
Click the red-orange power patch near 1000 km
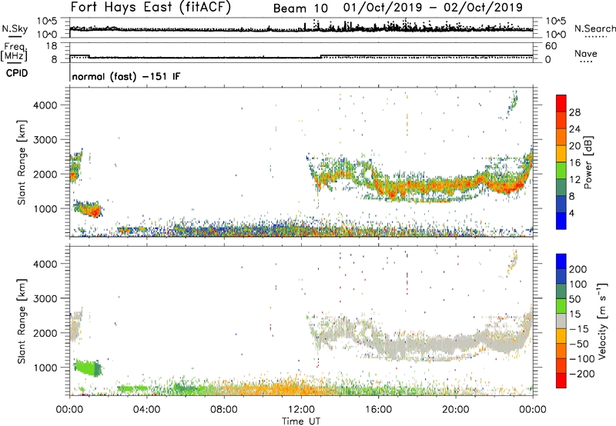click(89, 209)
